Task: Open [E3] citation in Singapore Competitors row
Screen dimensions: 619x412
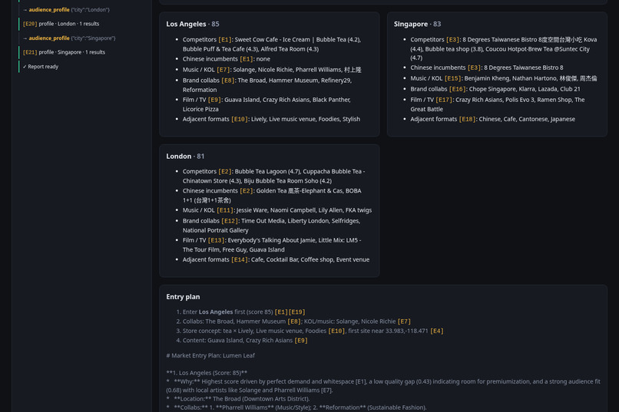Action: [x=453, y=39]
